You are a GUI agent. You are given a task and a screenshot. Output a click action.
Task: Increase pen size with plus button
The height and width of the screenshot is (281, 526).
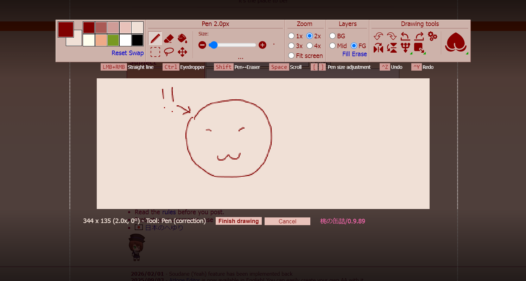coord(262,45)
